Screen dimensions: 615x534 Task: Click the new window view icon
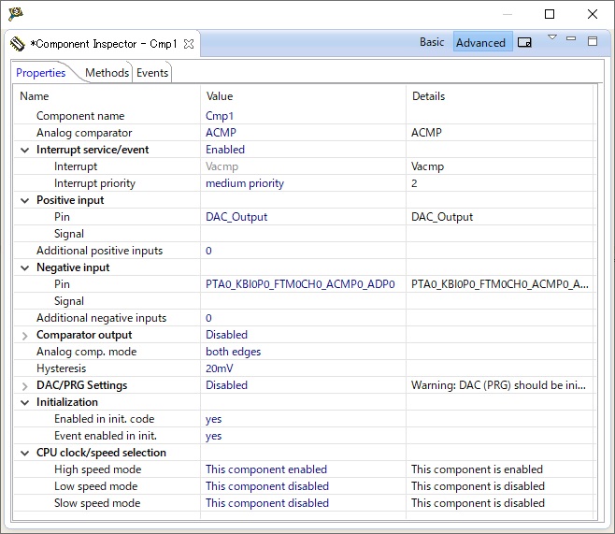pyautogui.click(x=524, y=42)
